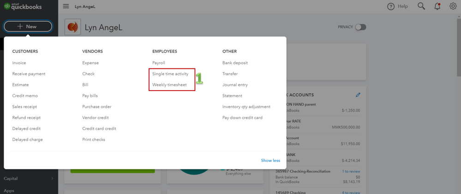Select Refund receipt
This screenshot has height=194, width=461.
click(x=26, y=118)
